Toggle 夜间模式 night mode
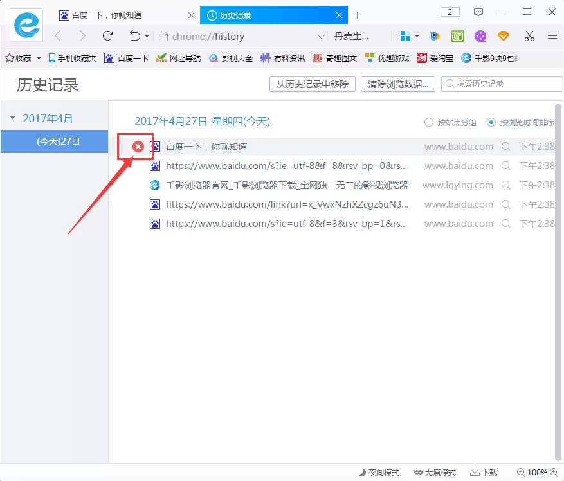The height and width of the screenshot is (481, 564). pos(379,473)
